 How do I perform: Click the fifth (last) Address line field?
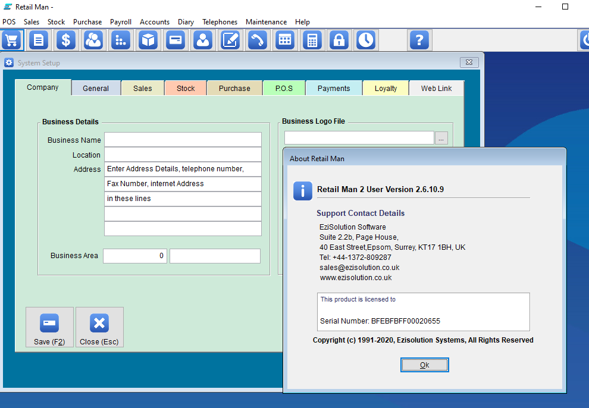(183, 228)
